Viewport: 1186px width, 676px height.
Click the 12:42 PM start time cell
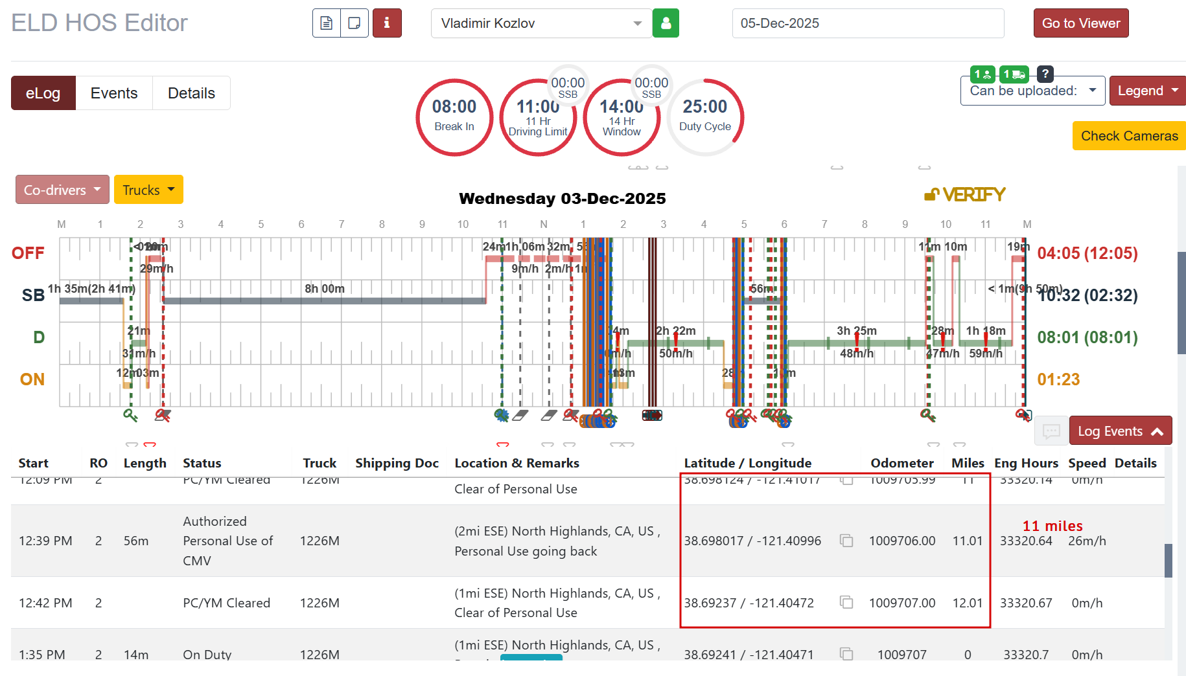click(45, 603)
